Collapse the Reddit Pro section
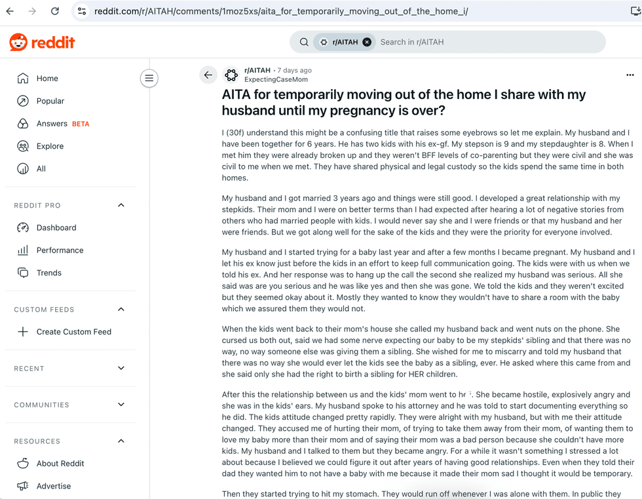 pos(121,205)
